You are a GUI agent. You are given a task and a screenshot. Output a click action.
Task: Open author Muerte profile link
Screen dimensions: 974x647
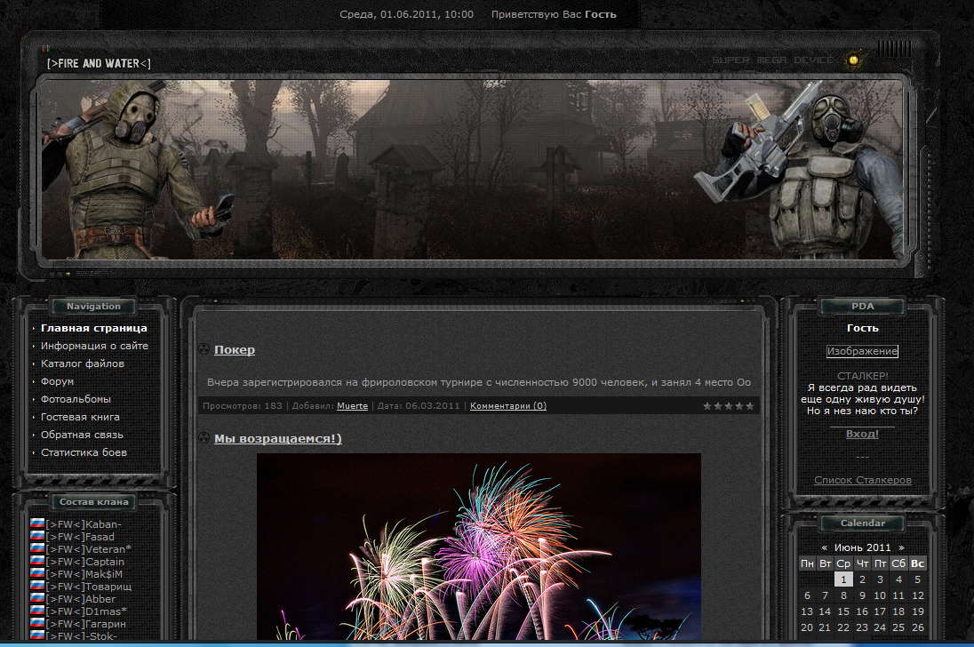pyautogui.click(x=352, y=406)
